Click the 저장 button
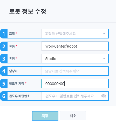 (x=45, y=116)
